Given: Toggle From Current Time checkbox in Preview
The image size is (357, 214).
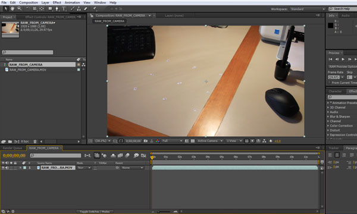Looking at the screenshot, I should (x=329, y=83).
